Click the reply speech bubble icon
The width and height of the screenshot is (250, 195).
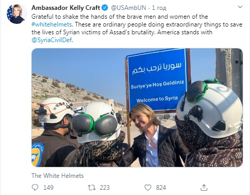(x=35, y=188)
